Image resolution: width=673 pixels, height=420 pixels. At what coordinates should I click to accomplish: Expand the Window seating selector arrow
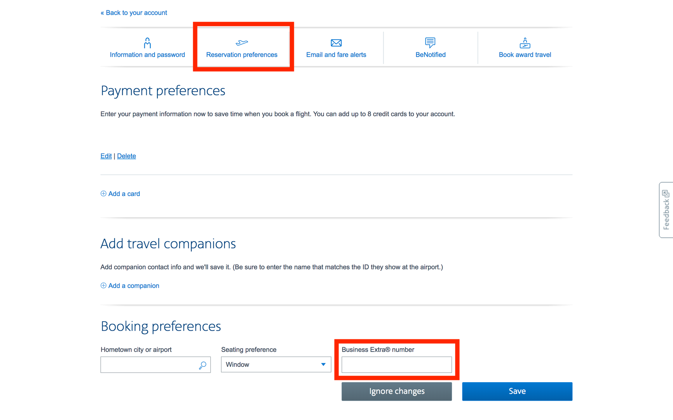tap(323, 364)
